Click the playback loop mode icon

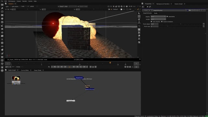(x=49, y=67)
